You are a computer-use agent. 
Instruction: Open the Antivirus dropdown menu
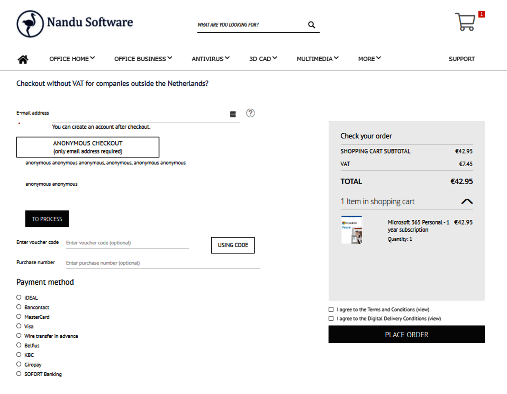point(210,59)
